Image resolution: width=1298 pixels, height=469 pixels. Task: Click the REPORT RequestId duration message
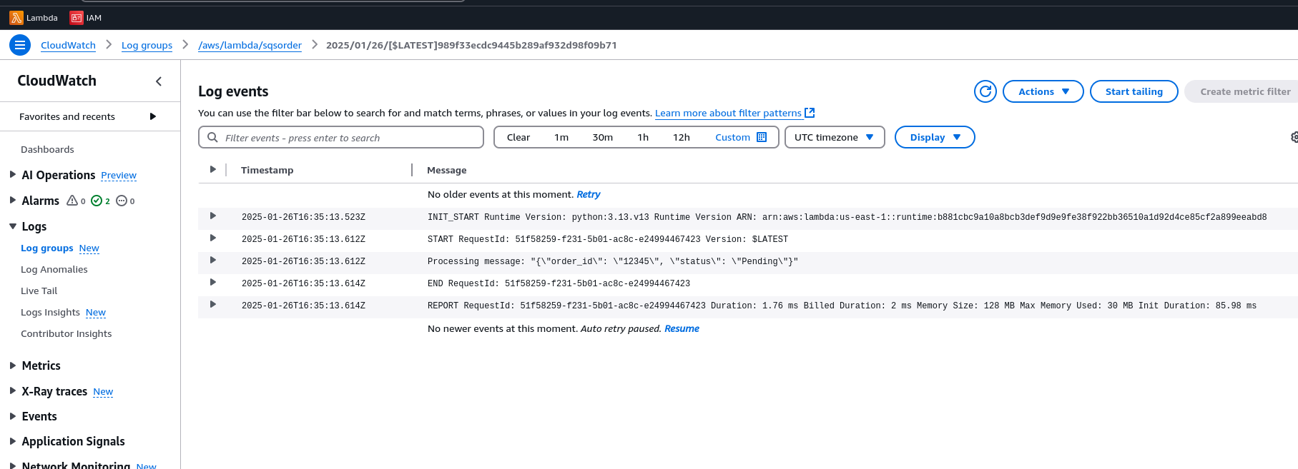[x=842, y=306]
